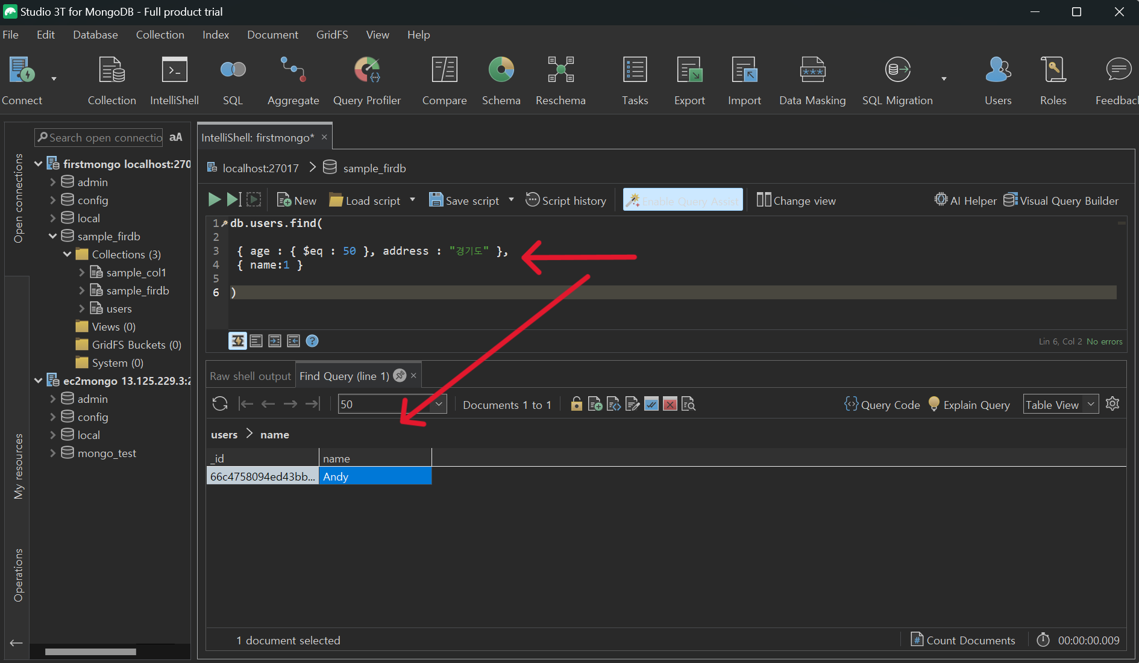
Task: Run the entire script with play button
Action: [214, 200]
